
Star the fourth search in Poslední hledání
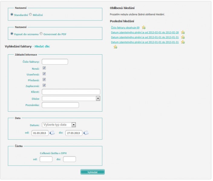point(183,42)
